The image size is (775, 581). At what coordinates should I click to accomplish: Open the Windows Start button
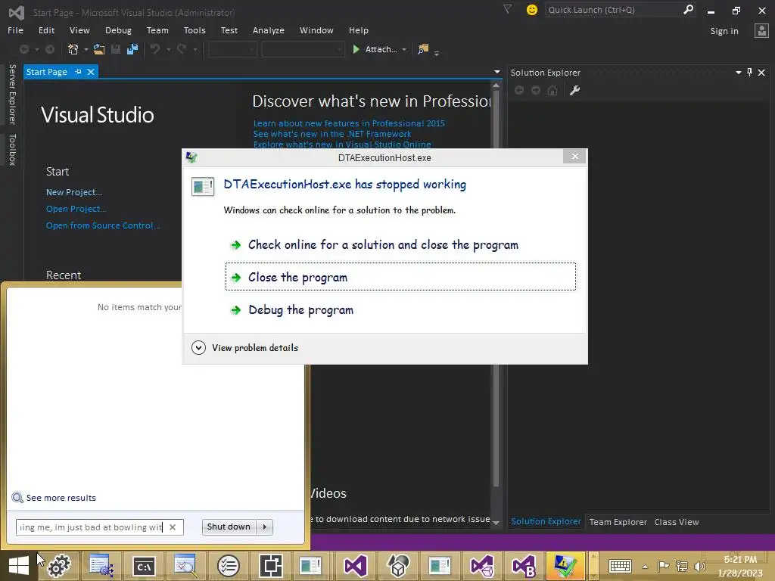pos(19,566)
